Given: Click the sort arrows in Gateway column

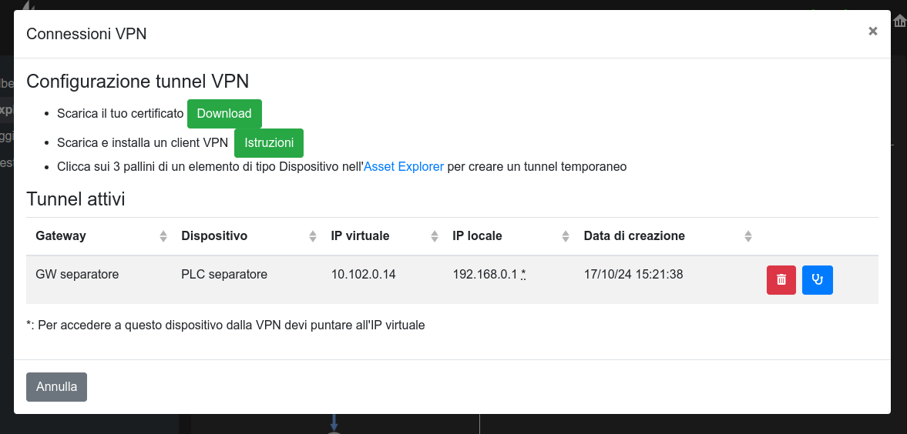Looking at the screenshot, I should click(x=163, y=236).
